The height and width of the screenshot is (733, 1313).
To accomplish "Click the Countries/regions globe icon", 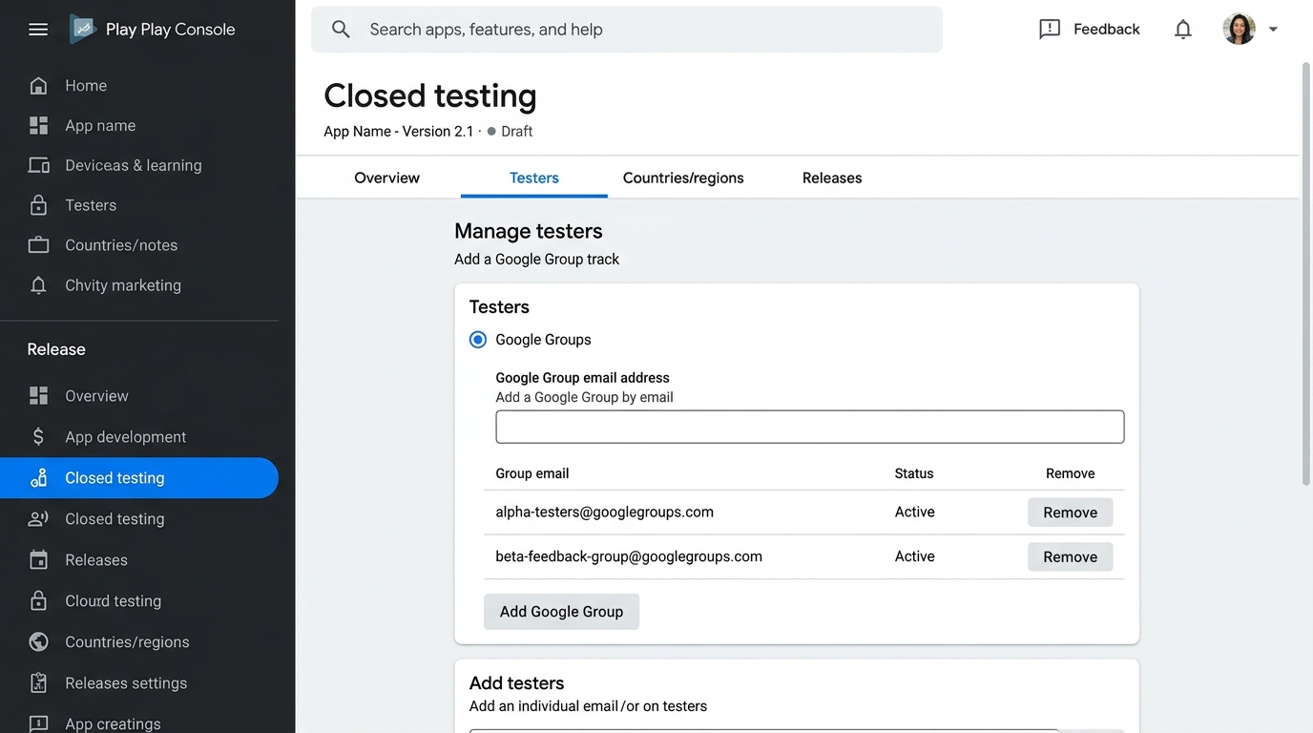I will (38, 642).
